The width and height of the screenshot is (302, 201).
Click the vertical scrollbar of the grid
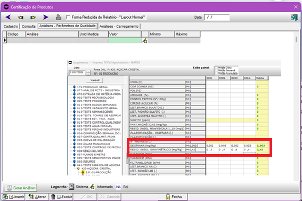point(296,39)
